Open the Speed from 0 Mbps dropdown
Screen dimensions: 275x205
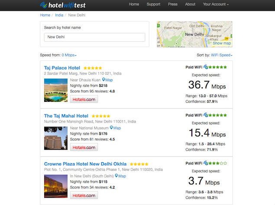point(69,55)
